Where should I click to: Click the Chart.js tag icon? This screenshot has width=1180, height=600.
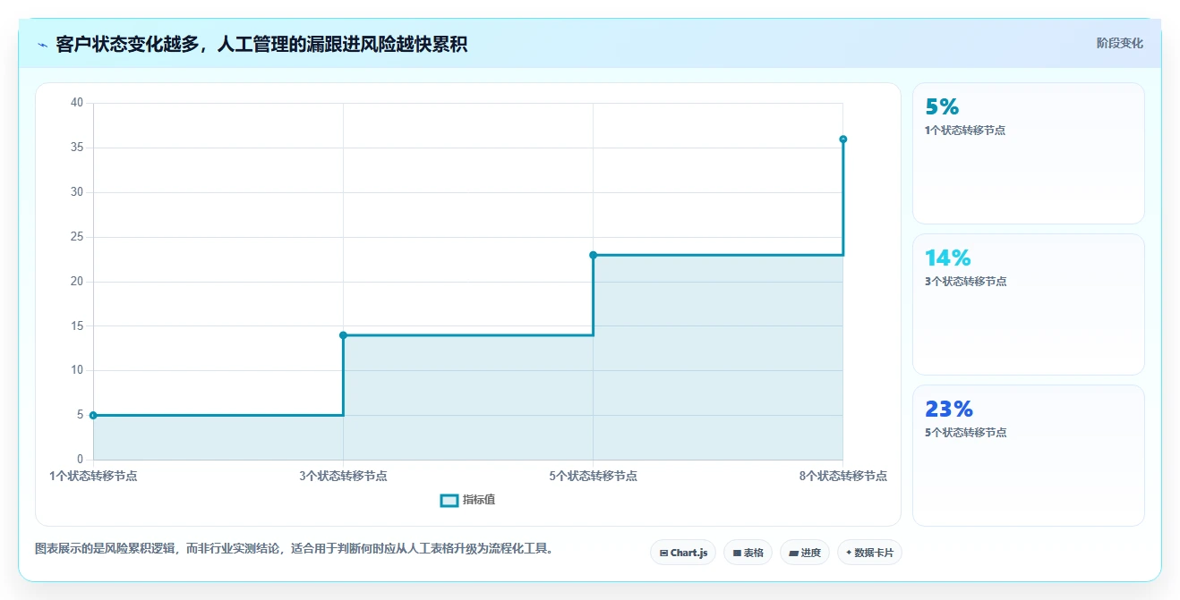[663, 554]
